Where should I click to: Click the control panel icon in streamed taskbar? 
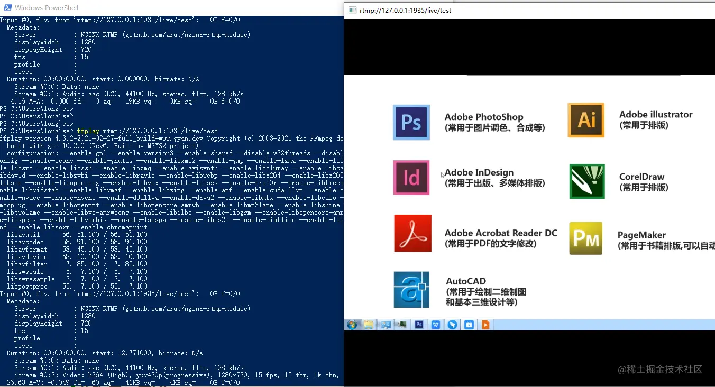(x=386, y=325)
